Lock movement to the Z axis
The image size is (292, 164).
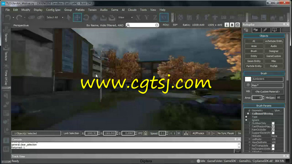click(x=155, y=17)
